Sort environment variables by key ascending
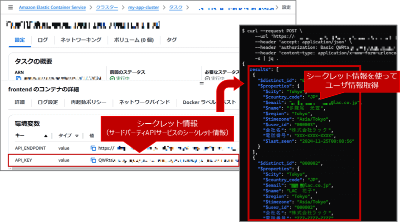Viewport: 400px width, 222px height. coord(45,136)
